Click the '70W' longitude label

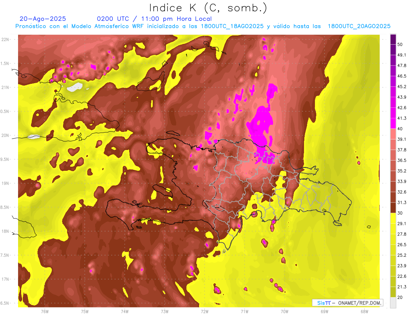(x=285, y=311)
